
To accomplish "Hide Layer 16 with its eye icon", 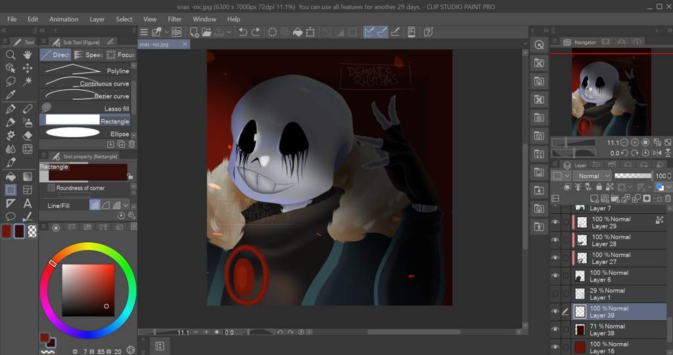I will [x=555, y=347].
